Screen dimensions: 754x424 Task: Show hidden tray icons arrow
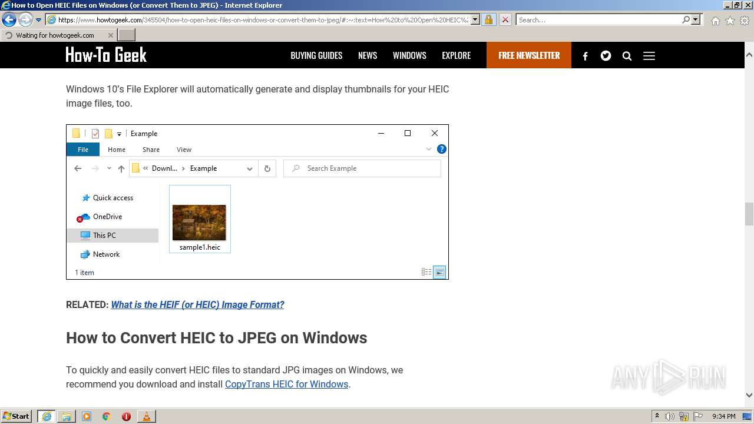click(x=657, y=416)
